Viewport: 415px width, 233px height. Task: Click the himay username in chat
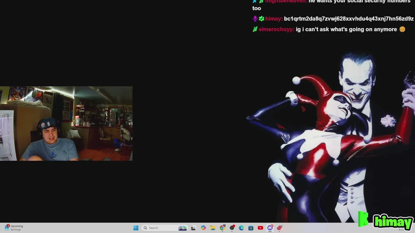pyautogui.click(x=274, y=19)
